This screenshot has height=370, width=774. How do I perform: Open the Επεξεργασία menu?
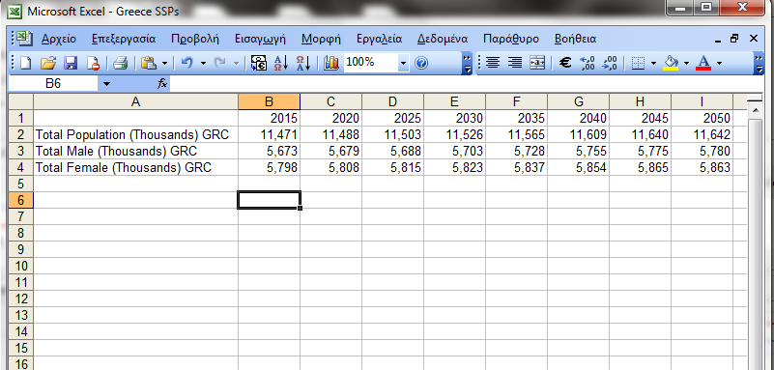pos(124,39)
